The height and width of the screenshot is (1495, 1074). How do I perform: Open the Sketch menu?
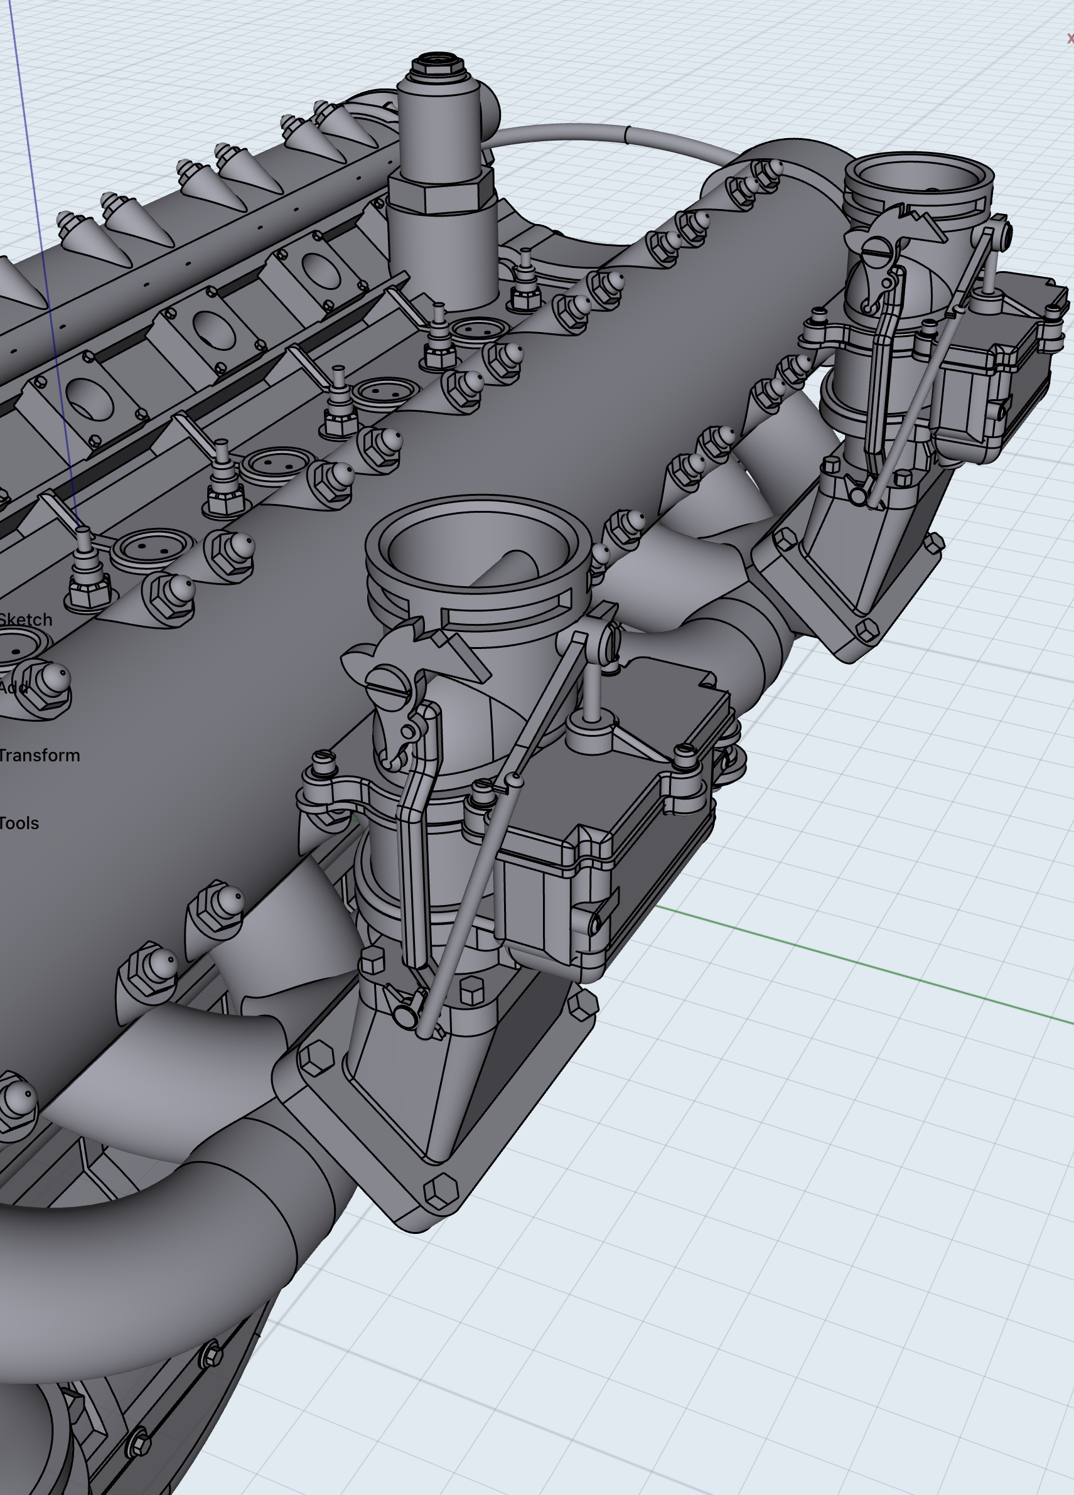25,619
